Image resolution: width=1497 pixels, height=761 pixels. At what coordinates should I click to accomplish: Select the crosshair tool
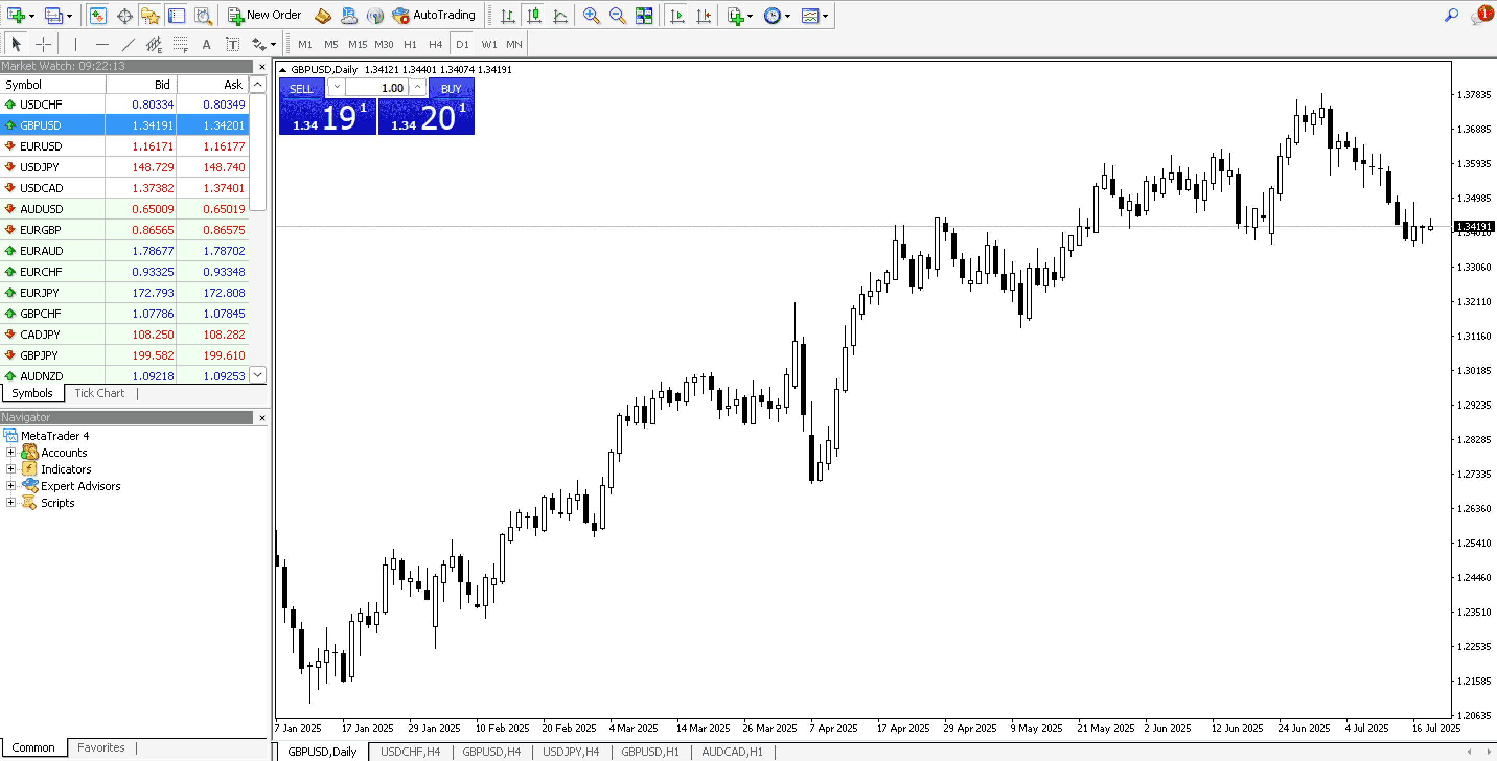click(x=43, y=43)
